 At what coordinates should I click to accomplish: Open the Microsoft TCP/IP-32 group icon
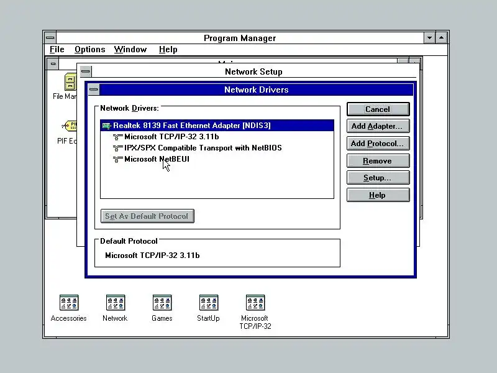[x=255, y=303]
